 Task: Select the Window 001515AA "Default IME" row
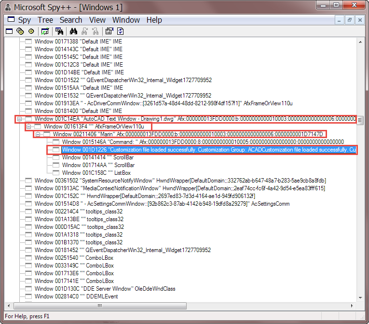[x=79, y=88]
